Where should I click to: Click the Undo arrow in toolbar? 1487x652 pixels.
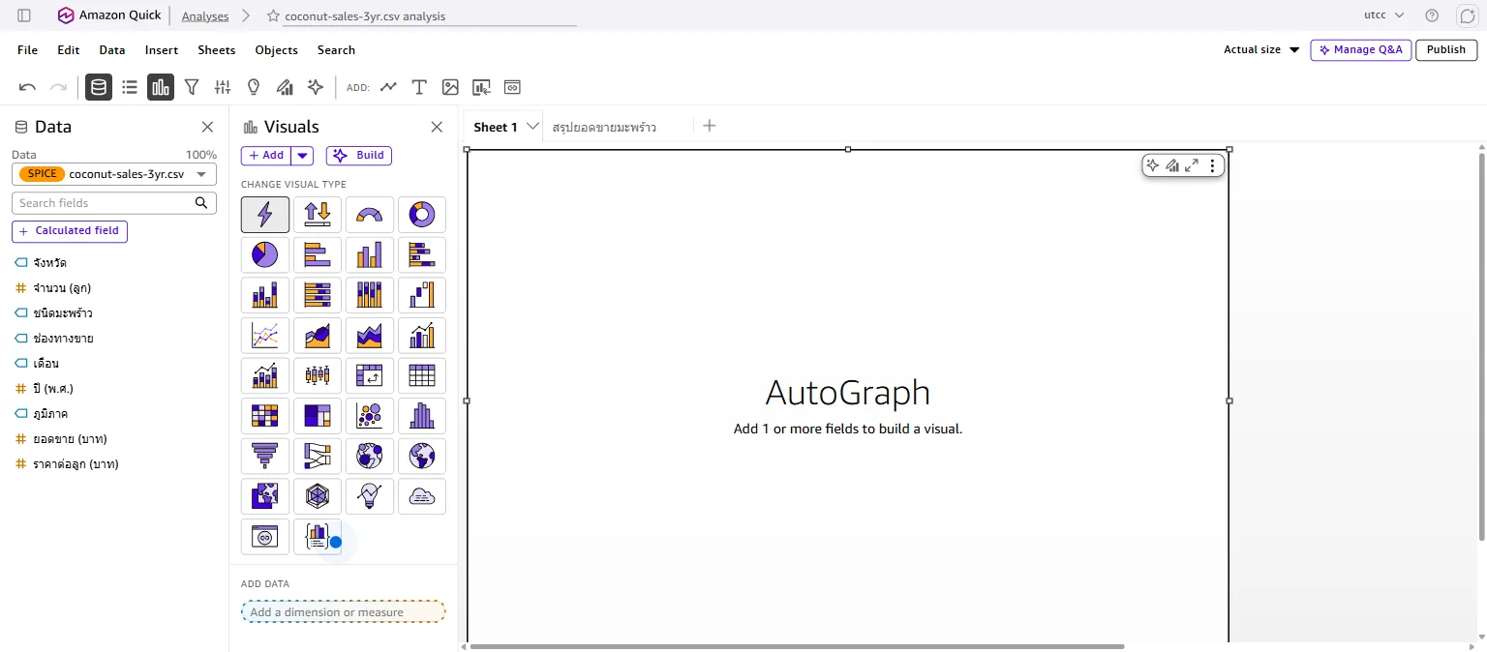point(27,87)
